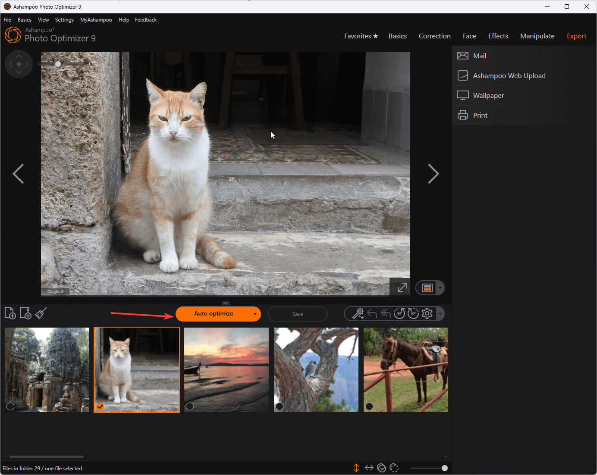This screenshot has height=475, width=597.
Task: Open the Auto optimize dropdown arrow
Action: 255,314
